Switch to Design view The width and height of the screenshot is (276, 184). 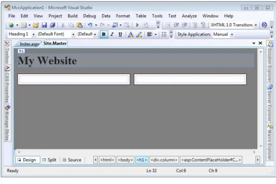[x=28, y=160]
